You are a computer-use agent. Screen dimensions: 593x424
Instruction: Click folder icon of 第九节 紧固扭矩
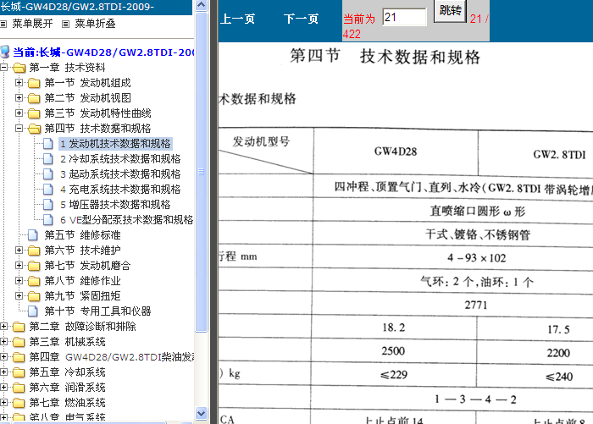34,296
